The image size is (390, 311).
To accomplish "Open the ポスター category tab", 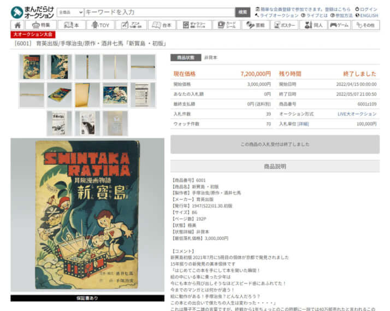I will pos(284,25).
